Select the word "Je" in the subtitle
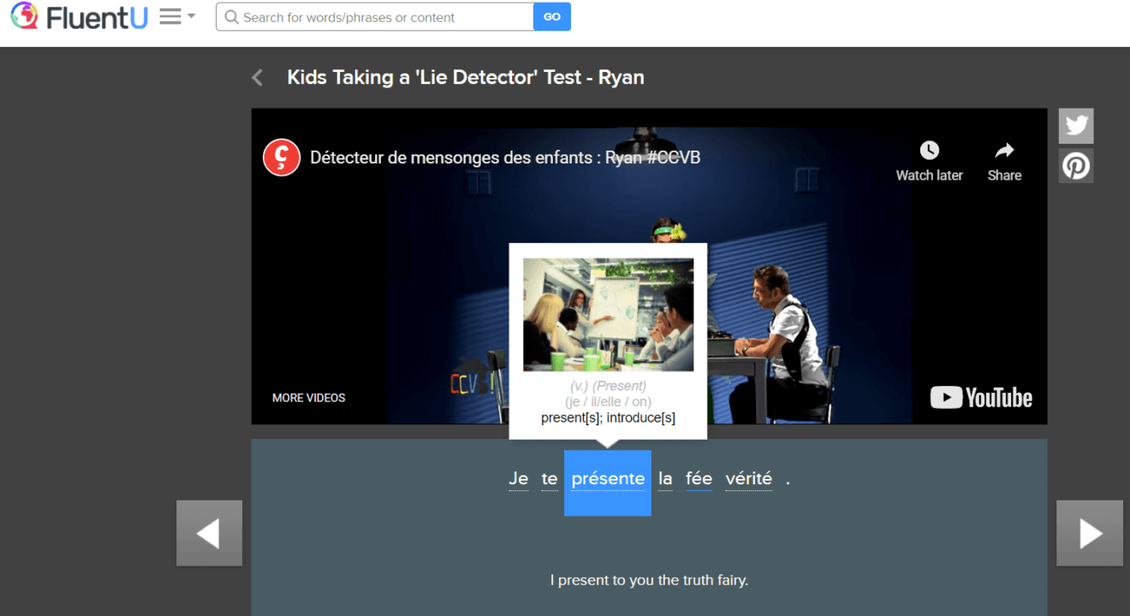Screen dimensions: 1130x616 [x=519, y=478]
